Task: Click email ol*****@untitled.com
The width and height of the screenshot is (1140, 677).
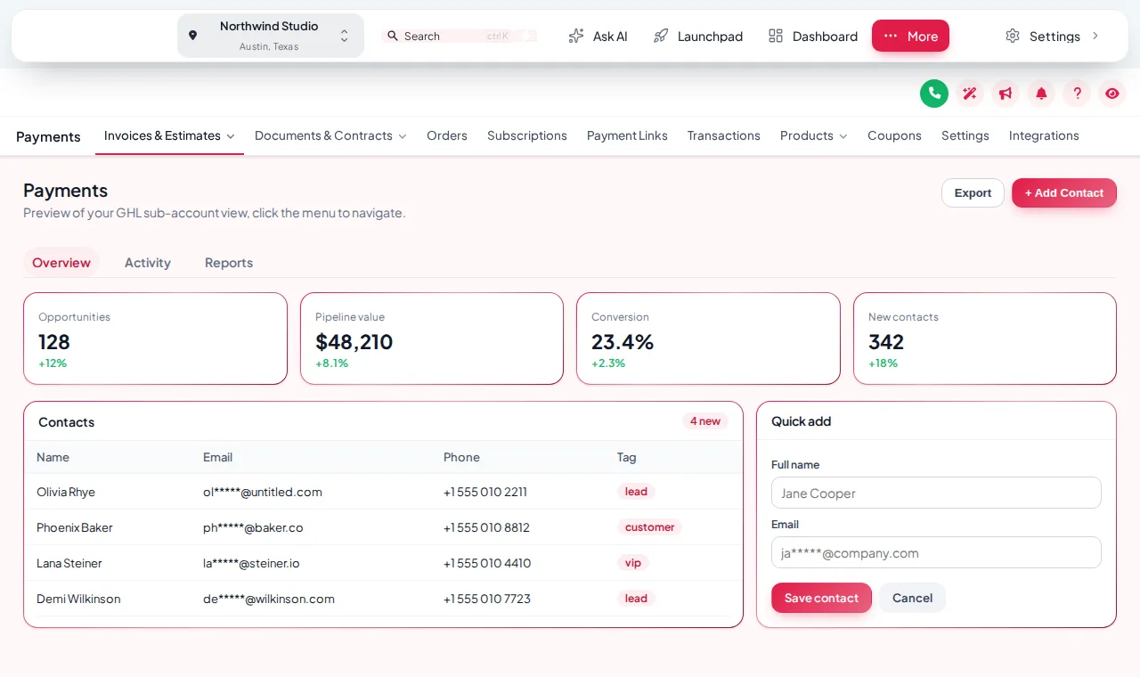Action: coord(263,492)
